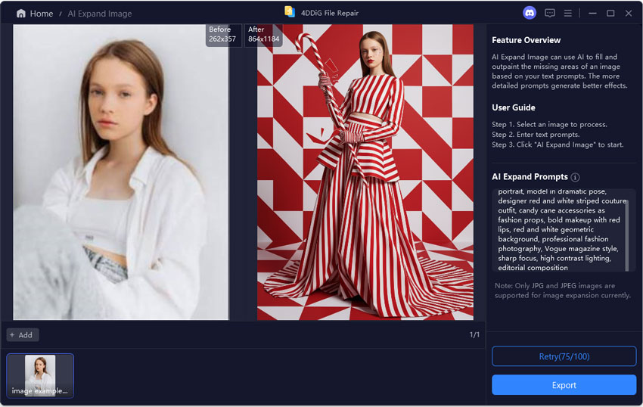Select the image example thumbnail
Viewport: 643px width, 407px height.
40,375
